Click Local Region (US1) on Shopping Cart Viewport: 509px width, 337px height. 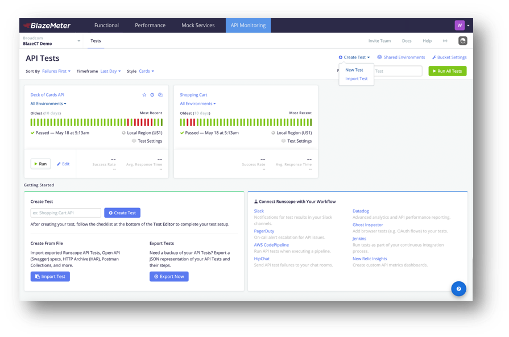click(292, 132)
